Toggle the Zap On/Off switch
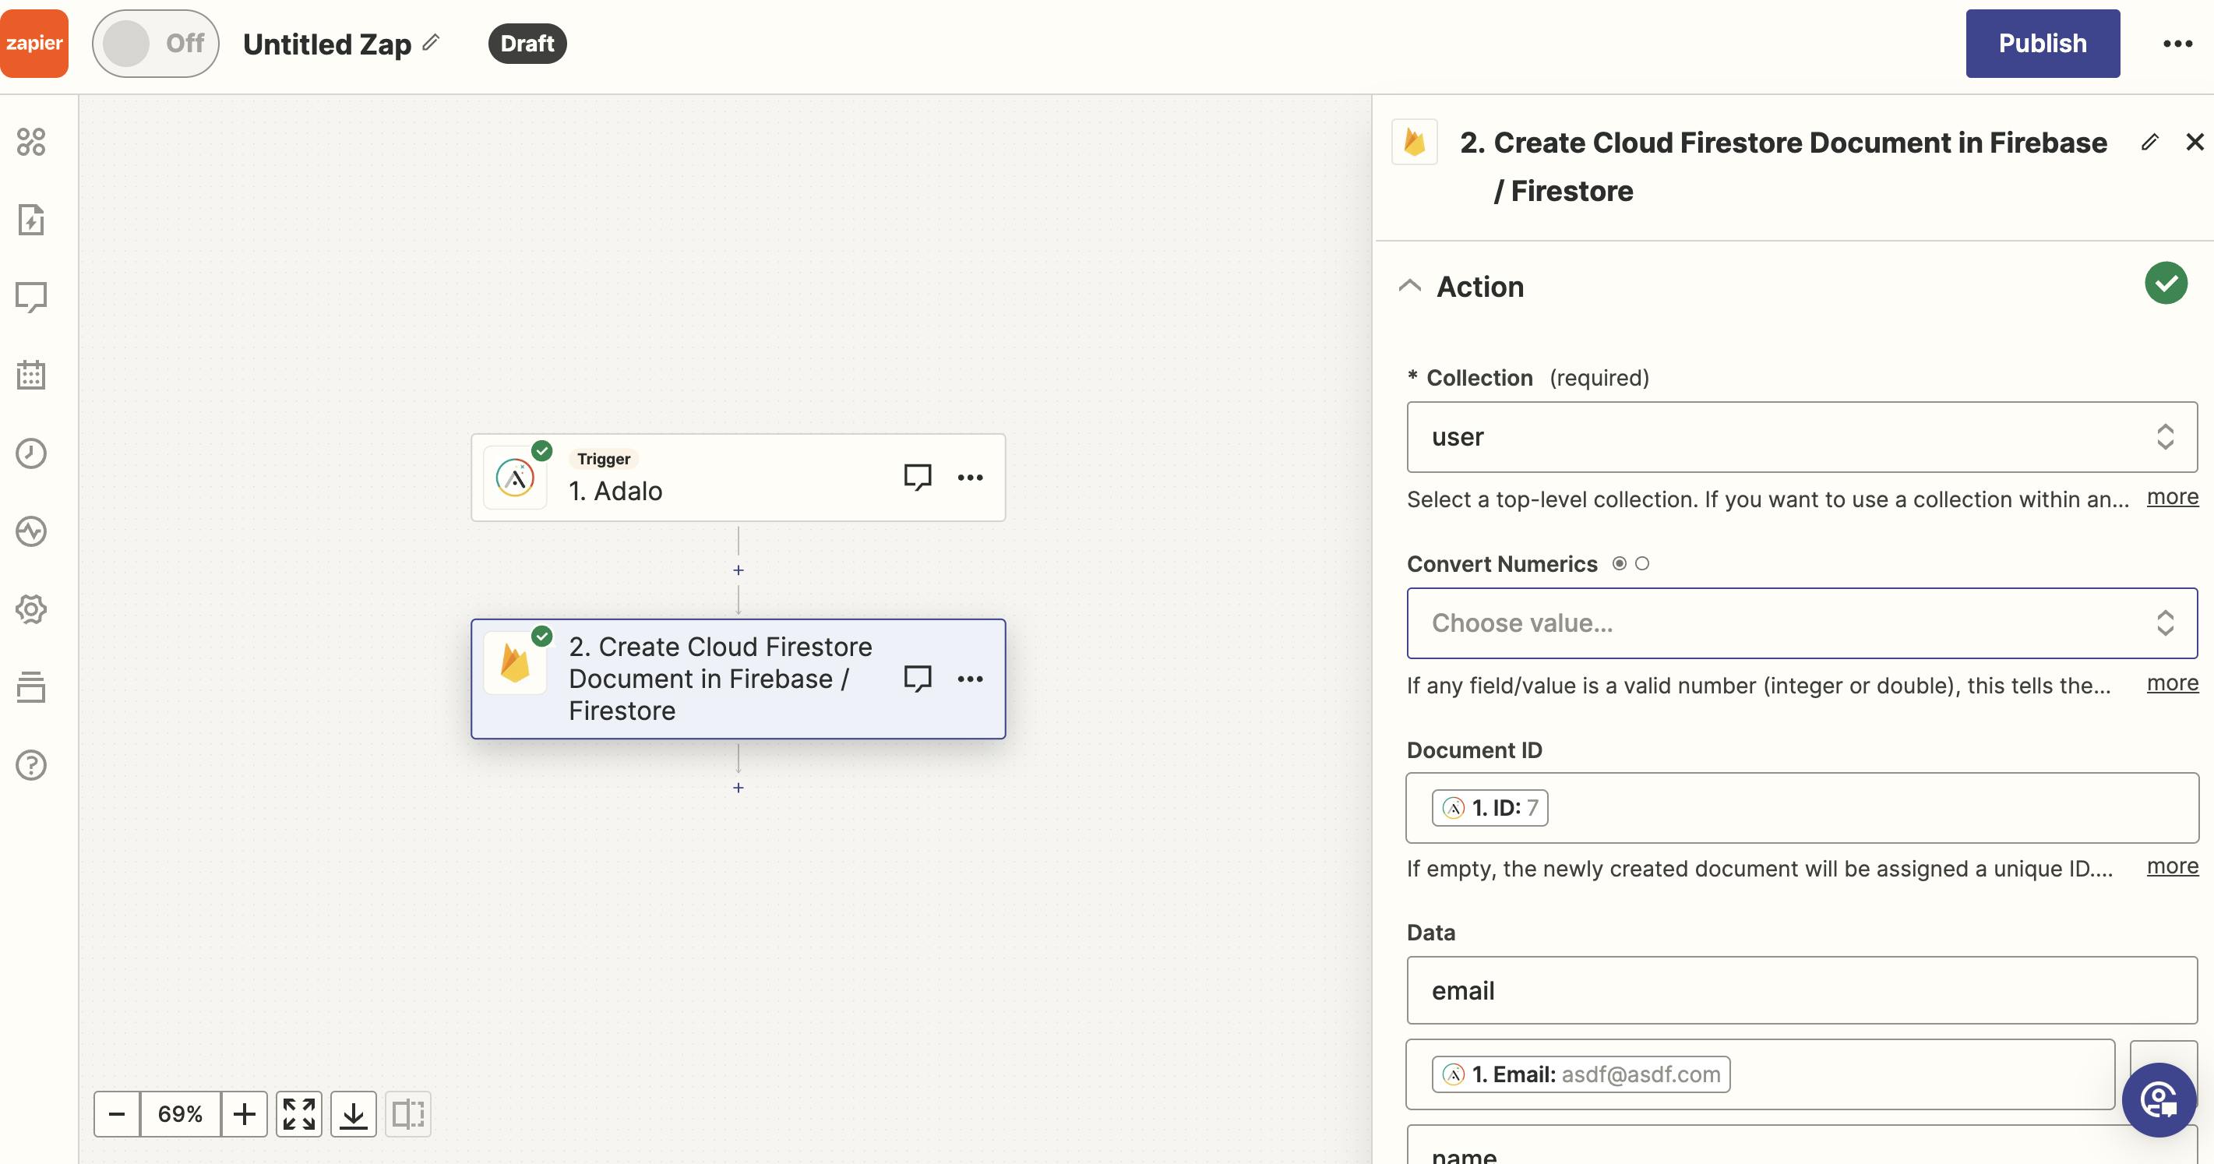This screenshot has height=1164, width=2214. click(x=156, y=43)
